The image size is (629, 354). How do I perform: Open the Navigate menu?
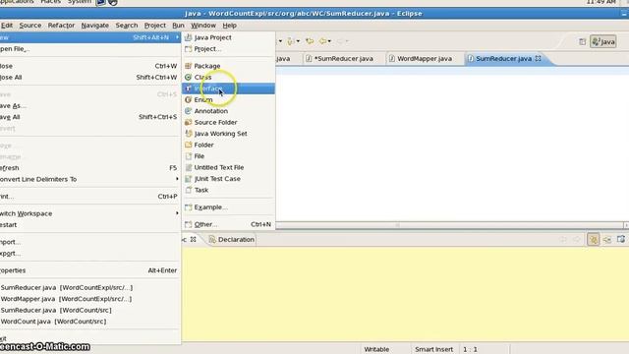pos(94,26)
